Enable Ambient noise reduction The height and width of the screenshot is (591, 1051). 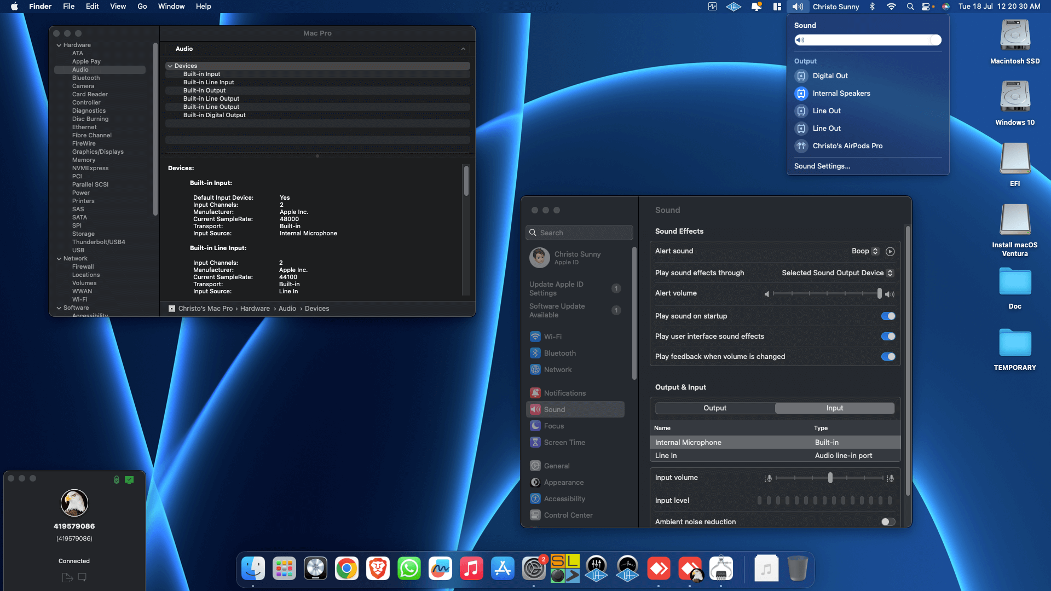[888, 522]
